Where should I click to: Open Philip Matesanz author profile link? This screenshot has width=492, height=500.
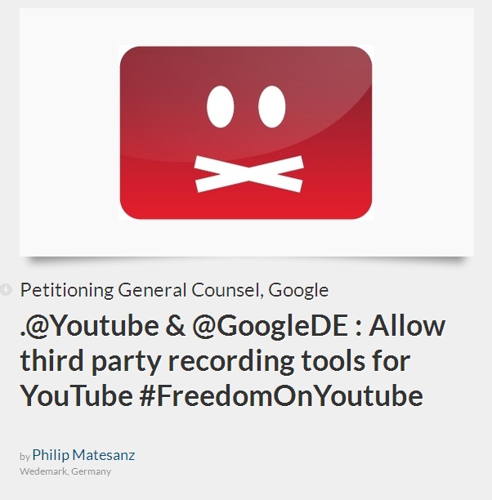[83, 455]
